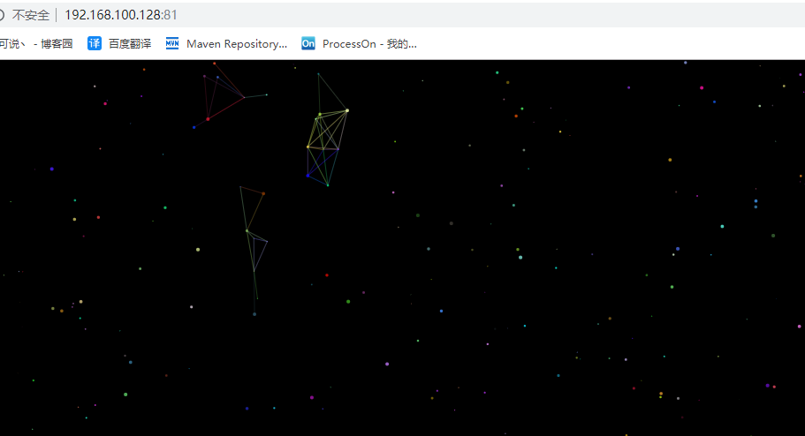Image resolution: width=805 pixels, height=436 pixels.
Task: Click the Maven Repository MVN icon
Action: point(172,43)
